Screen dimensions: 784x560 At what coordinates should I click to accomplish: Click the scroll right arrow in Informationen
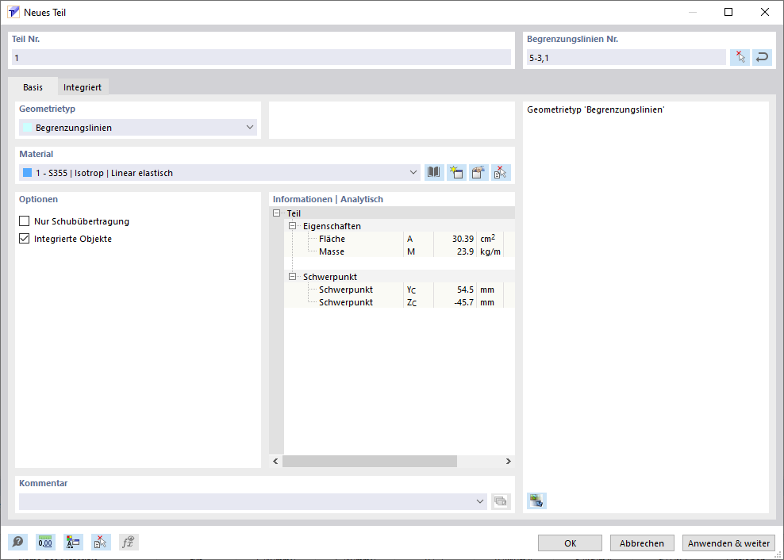coord(509,461)
